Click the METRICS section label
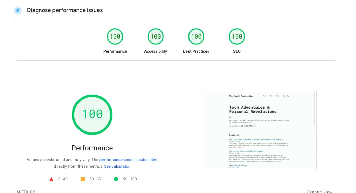This screenshot has height=193, width=356. point(26,191)
